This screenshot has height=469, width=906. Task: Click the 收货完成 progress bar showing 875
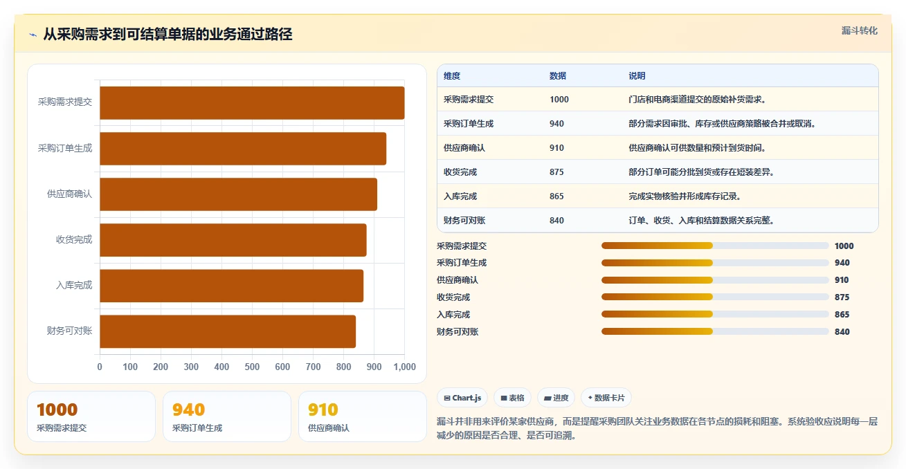point(715,297)
